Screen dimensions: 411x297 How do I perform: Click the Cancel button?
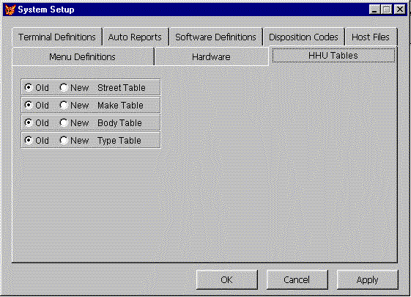pyautogui.click(x=297, y=279)
